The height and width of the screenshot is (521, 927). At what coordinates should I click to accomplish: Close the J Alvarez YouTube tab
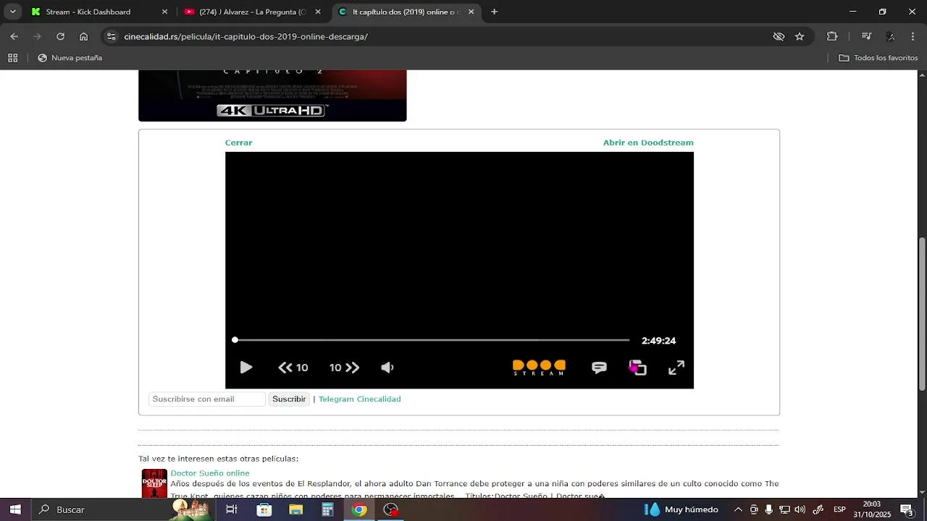[317, 12]
